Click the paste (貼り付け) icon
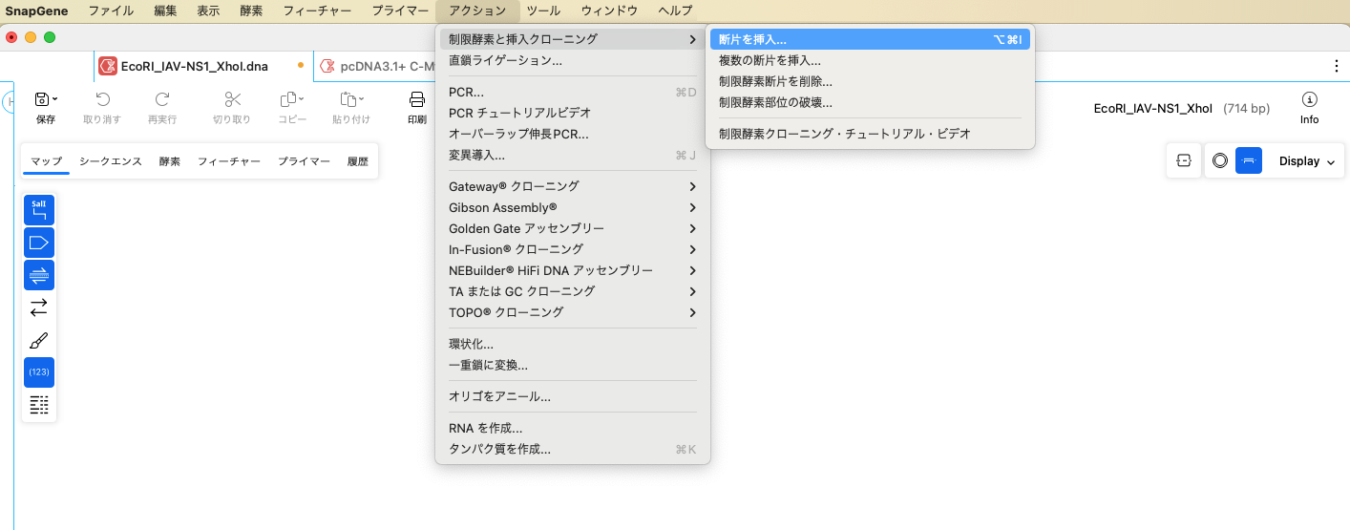Screen dimensions: 1350x530 (348, 99)
